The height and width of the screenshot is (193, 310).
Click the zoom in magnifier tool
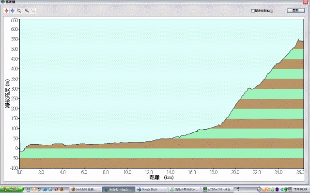coord(27,11)
